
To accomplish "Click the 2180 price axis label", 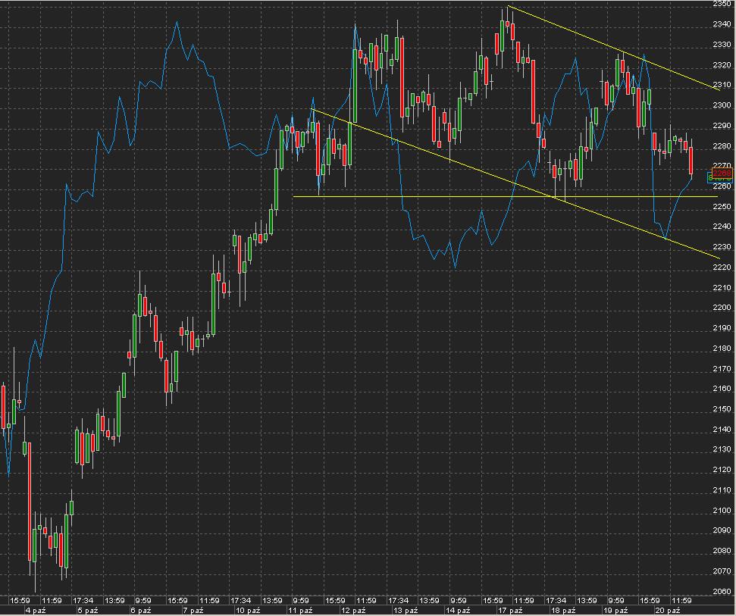I will (x=722, y=348).
